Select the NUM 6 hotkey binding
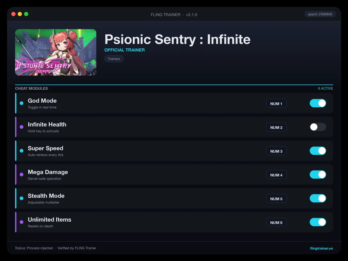The image size is (348, 261). (276, 222)
